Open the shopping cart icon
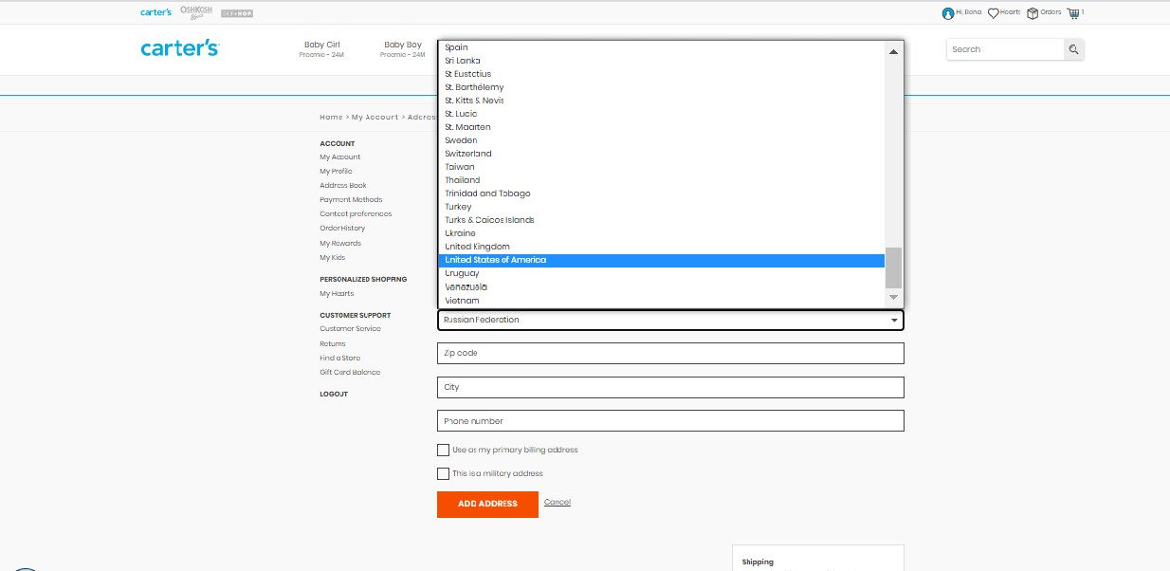The height and width of the screenshot is (571, 1170). click(x=1072, y=13)
